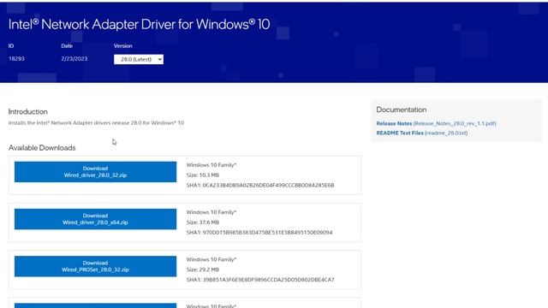Click the Size: 29.2 MB text
Viewport: 548px width, 308px height.
coord(203,269)
